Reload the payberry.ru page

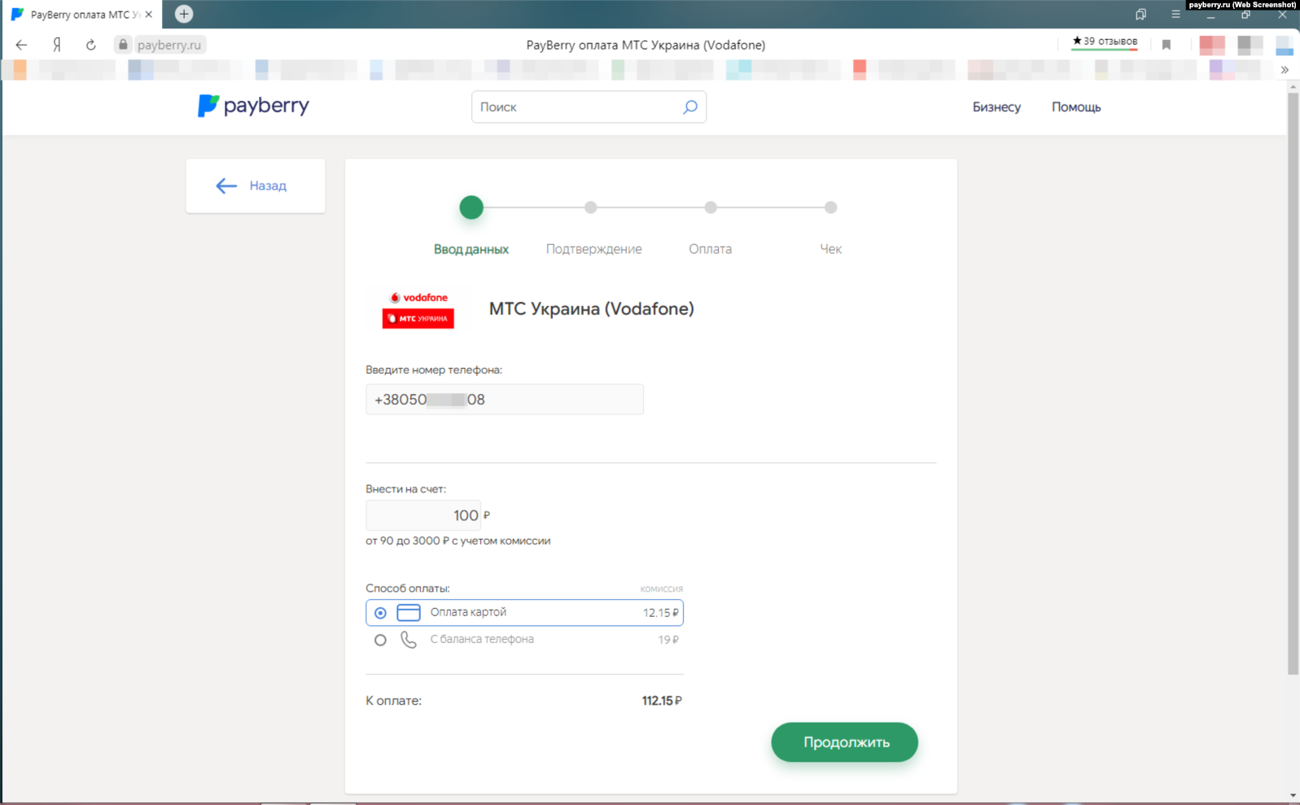[90, 45]
